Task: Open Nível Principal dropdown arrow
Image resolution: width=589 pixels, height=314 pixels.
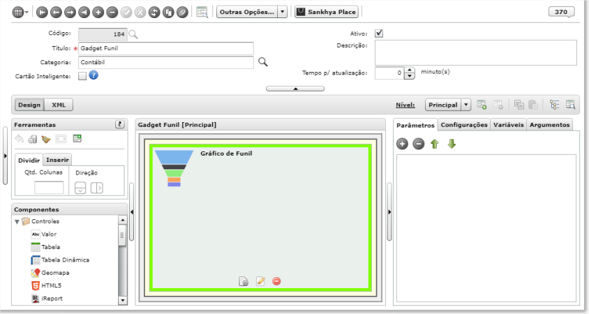Action: (465, 105)
